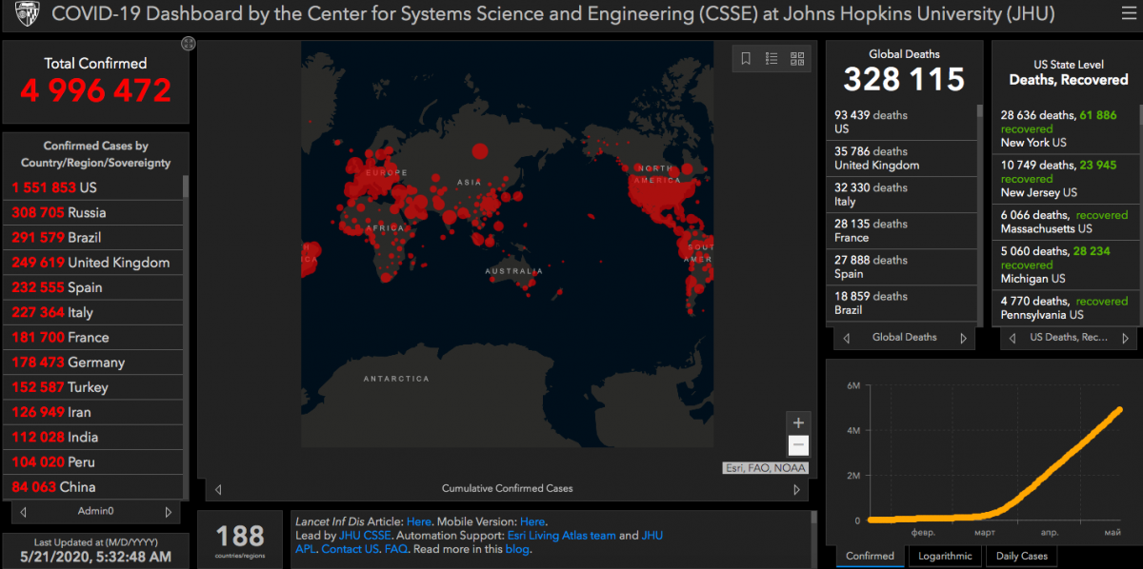Open the blog link
Screen dimensions: 1143x569
click(517, 549)
